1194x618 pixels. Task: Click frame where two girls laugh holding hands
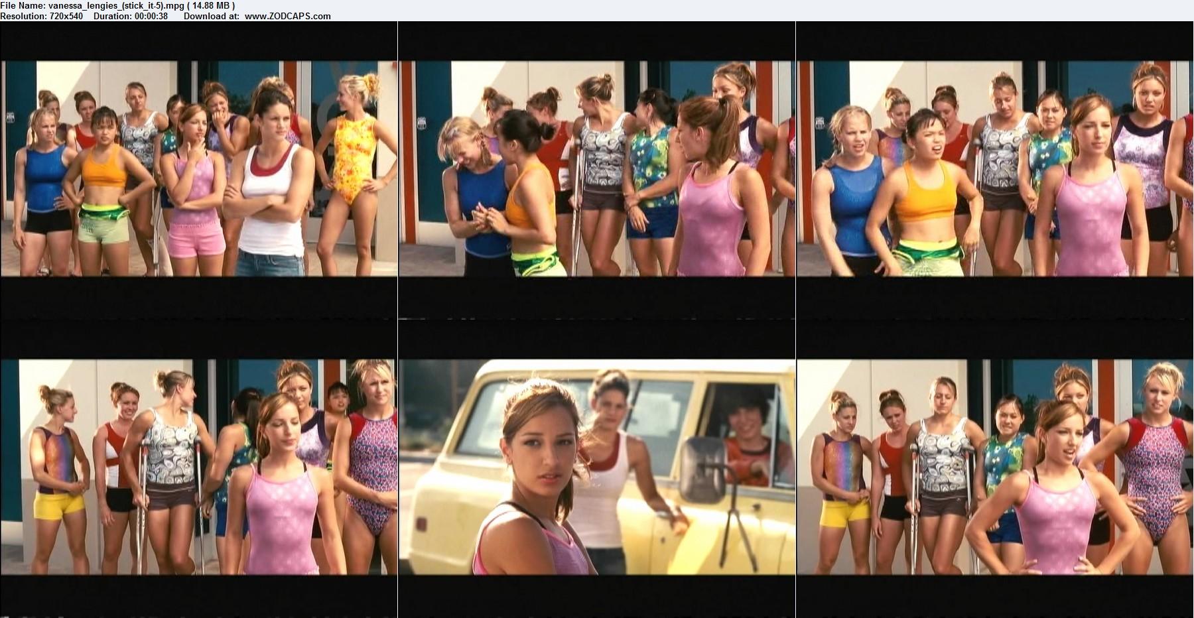pyautogui.click(x=596, y=168)
